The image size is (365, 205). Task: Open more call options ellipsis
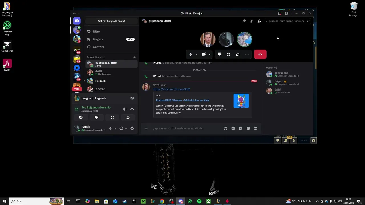pyautogui.click(x=247, y=54)
